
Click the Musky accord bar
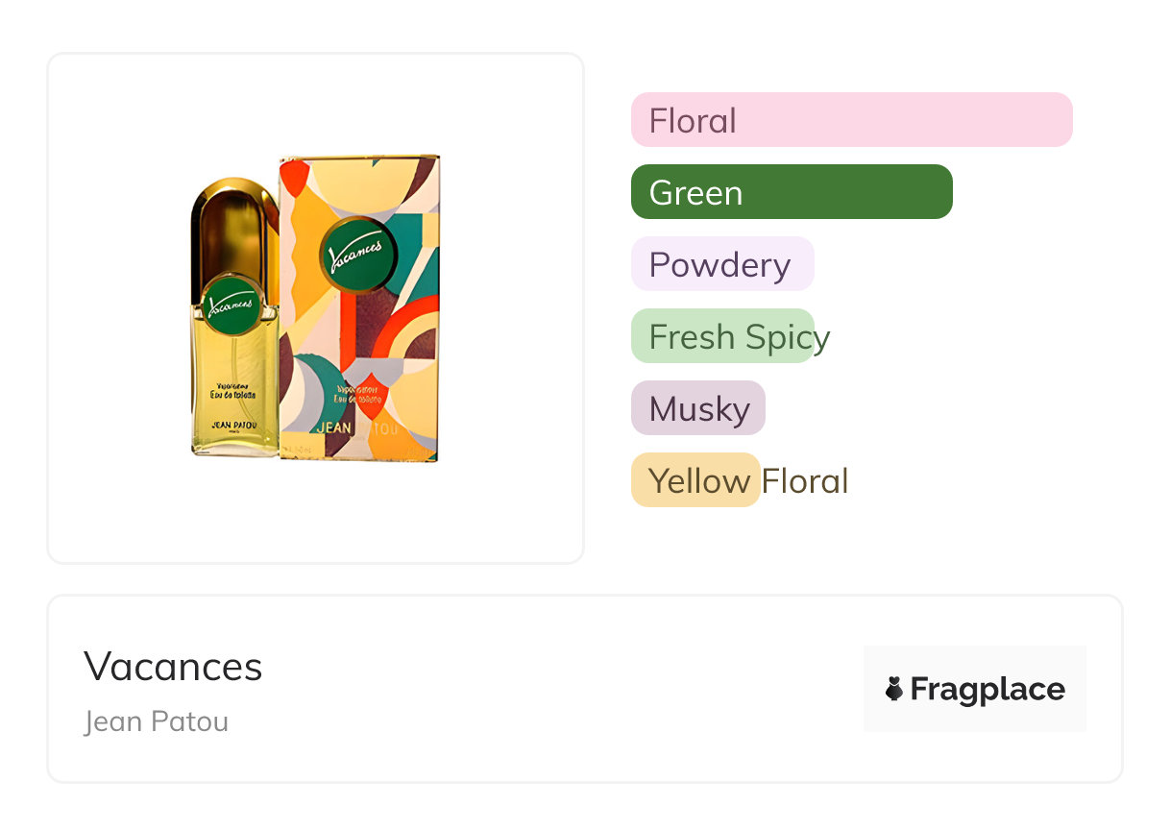coord(698,408)
